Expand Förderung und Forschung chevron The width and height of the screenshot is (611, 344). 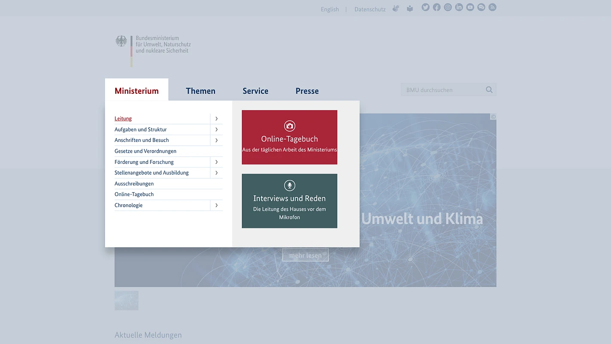coord(217,162)
